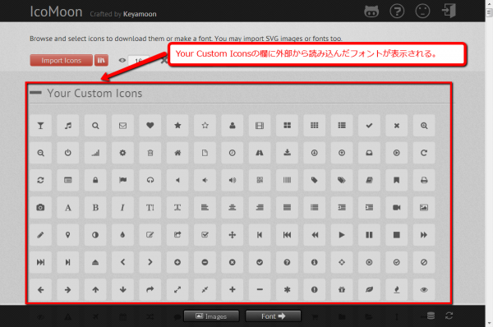Select the picture image icon
The width and height of the screenshot is (493, 327).
click(424, 208)
